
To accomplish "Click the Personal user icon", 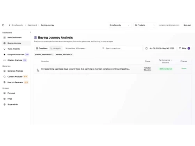I will pos(5,93).
